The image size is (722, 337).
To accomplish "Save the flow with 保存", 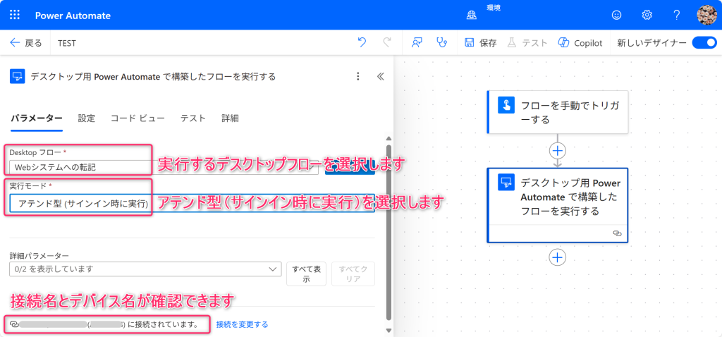I will (x=481, y=43).
